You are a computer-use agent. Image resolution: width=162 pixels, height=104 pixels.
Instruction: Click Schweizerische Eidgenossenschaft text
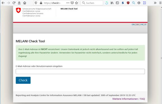tap(37, 9)
